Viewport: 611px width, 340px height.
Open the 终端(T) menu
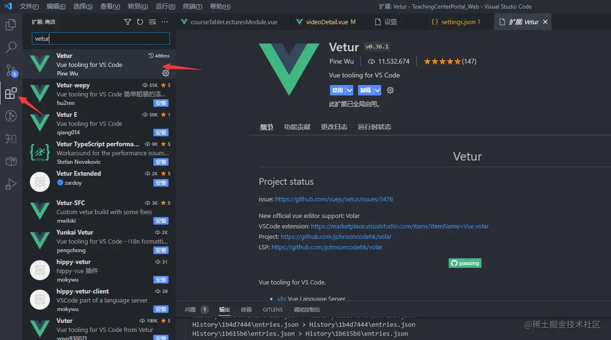coord(193,7)
